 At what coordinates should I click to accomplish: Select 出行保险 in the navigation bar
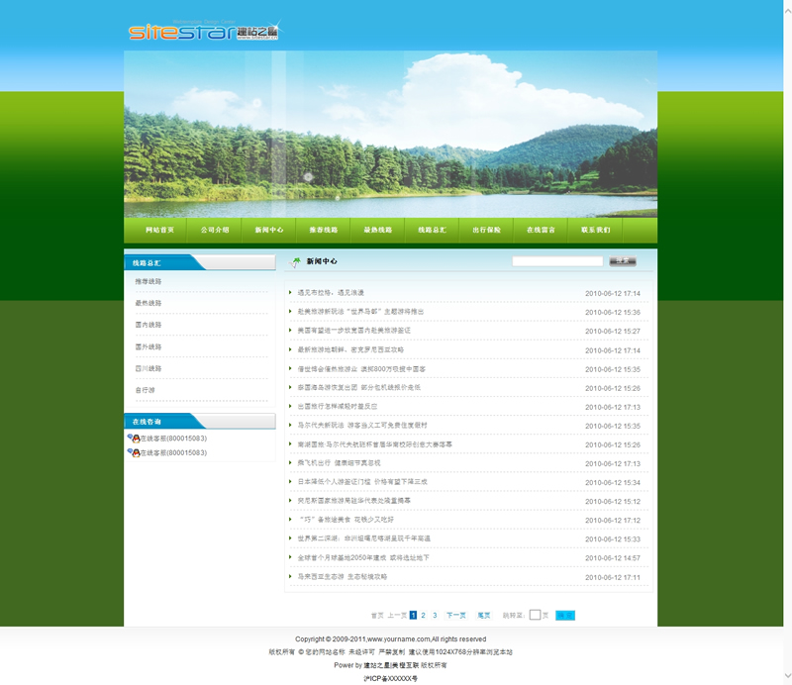coord(486,230)
